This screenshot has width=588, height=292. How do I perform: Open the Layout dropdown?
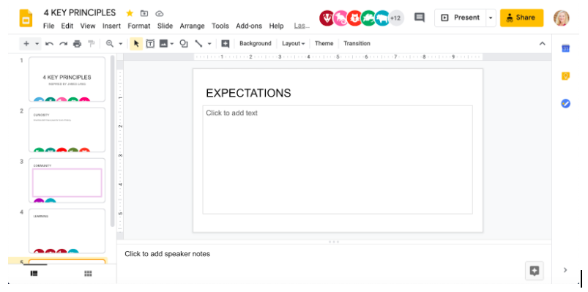click(293, 43)
